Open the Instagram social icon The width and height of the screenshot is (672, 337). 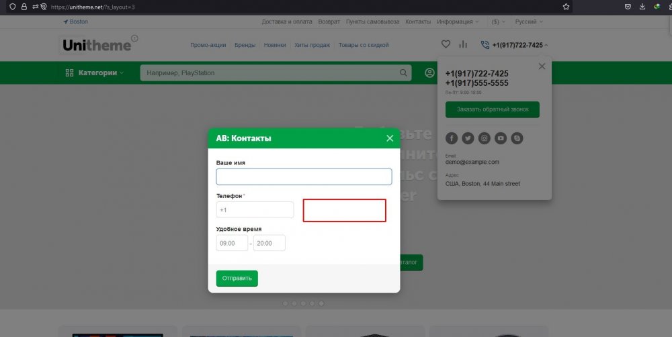coord(485,138)
